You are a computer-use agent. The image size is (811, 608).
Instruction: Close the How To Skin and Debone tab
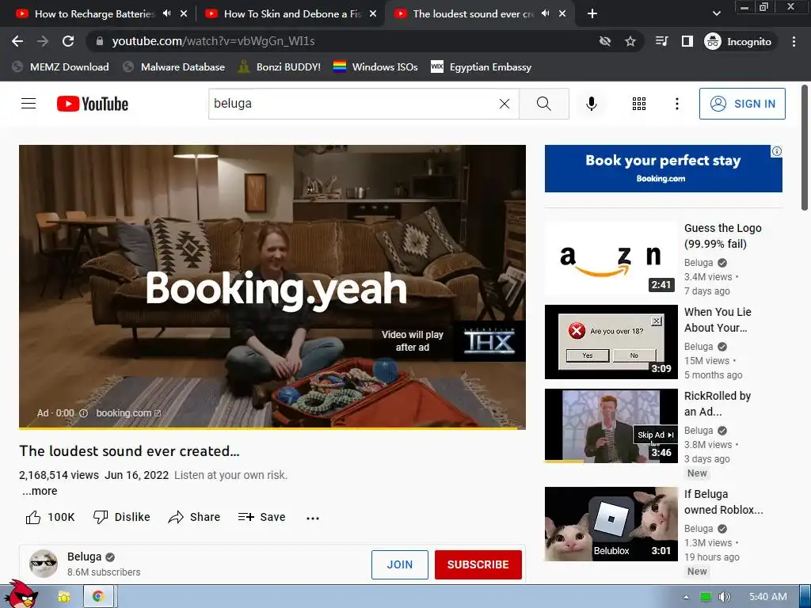pyautogui.click(x=373, y=14)
